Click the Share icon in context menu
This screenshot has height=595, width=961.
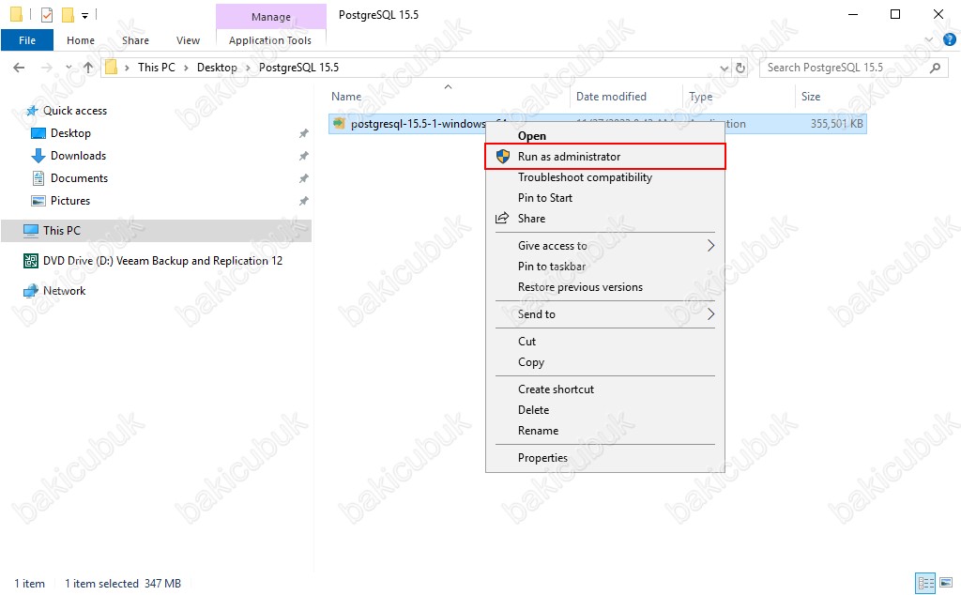click(502, 218)
